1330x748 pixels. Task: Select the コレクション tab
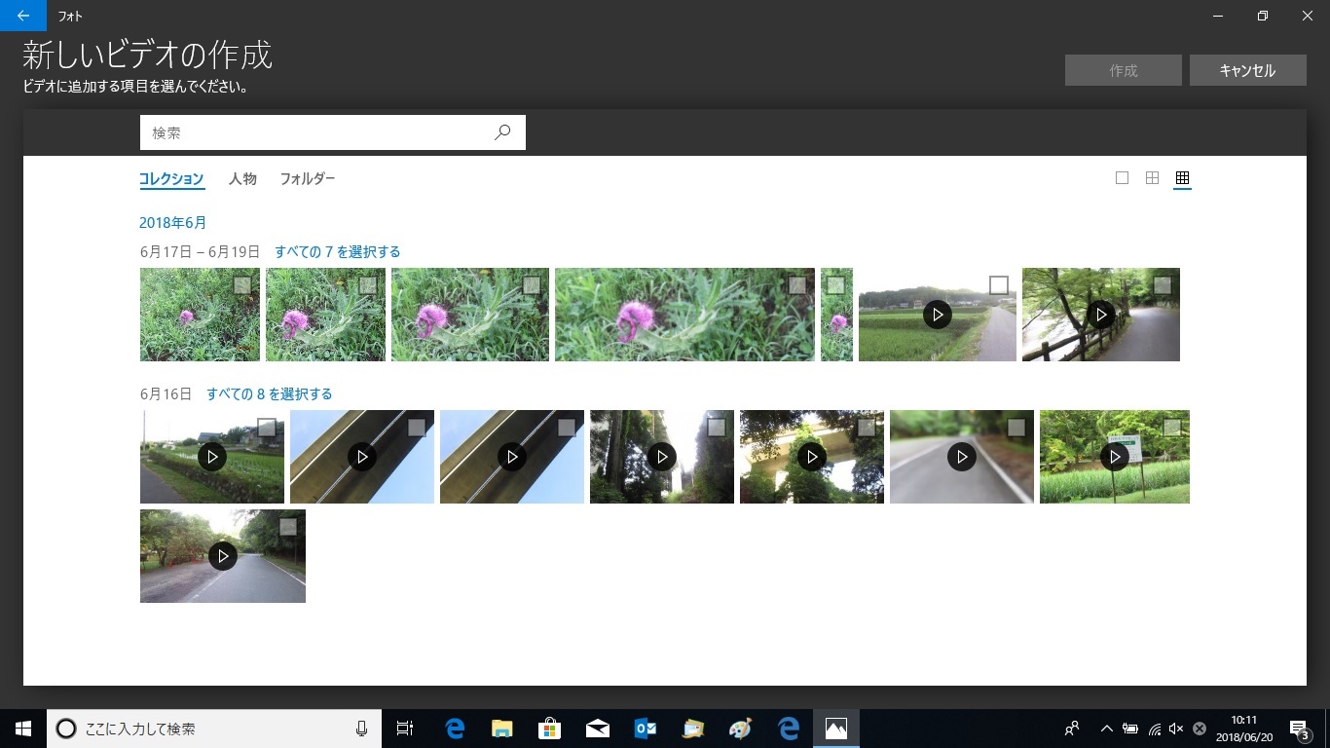pyautogui.click(x=171, y=179)
